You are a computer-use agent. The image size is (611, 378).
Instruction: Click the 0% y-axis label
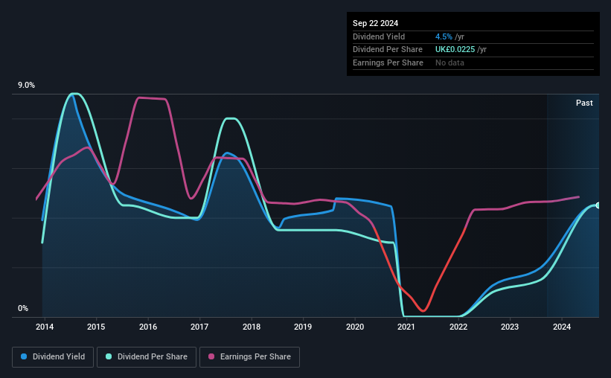coord(23,308)
